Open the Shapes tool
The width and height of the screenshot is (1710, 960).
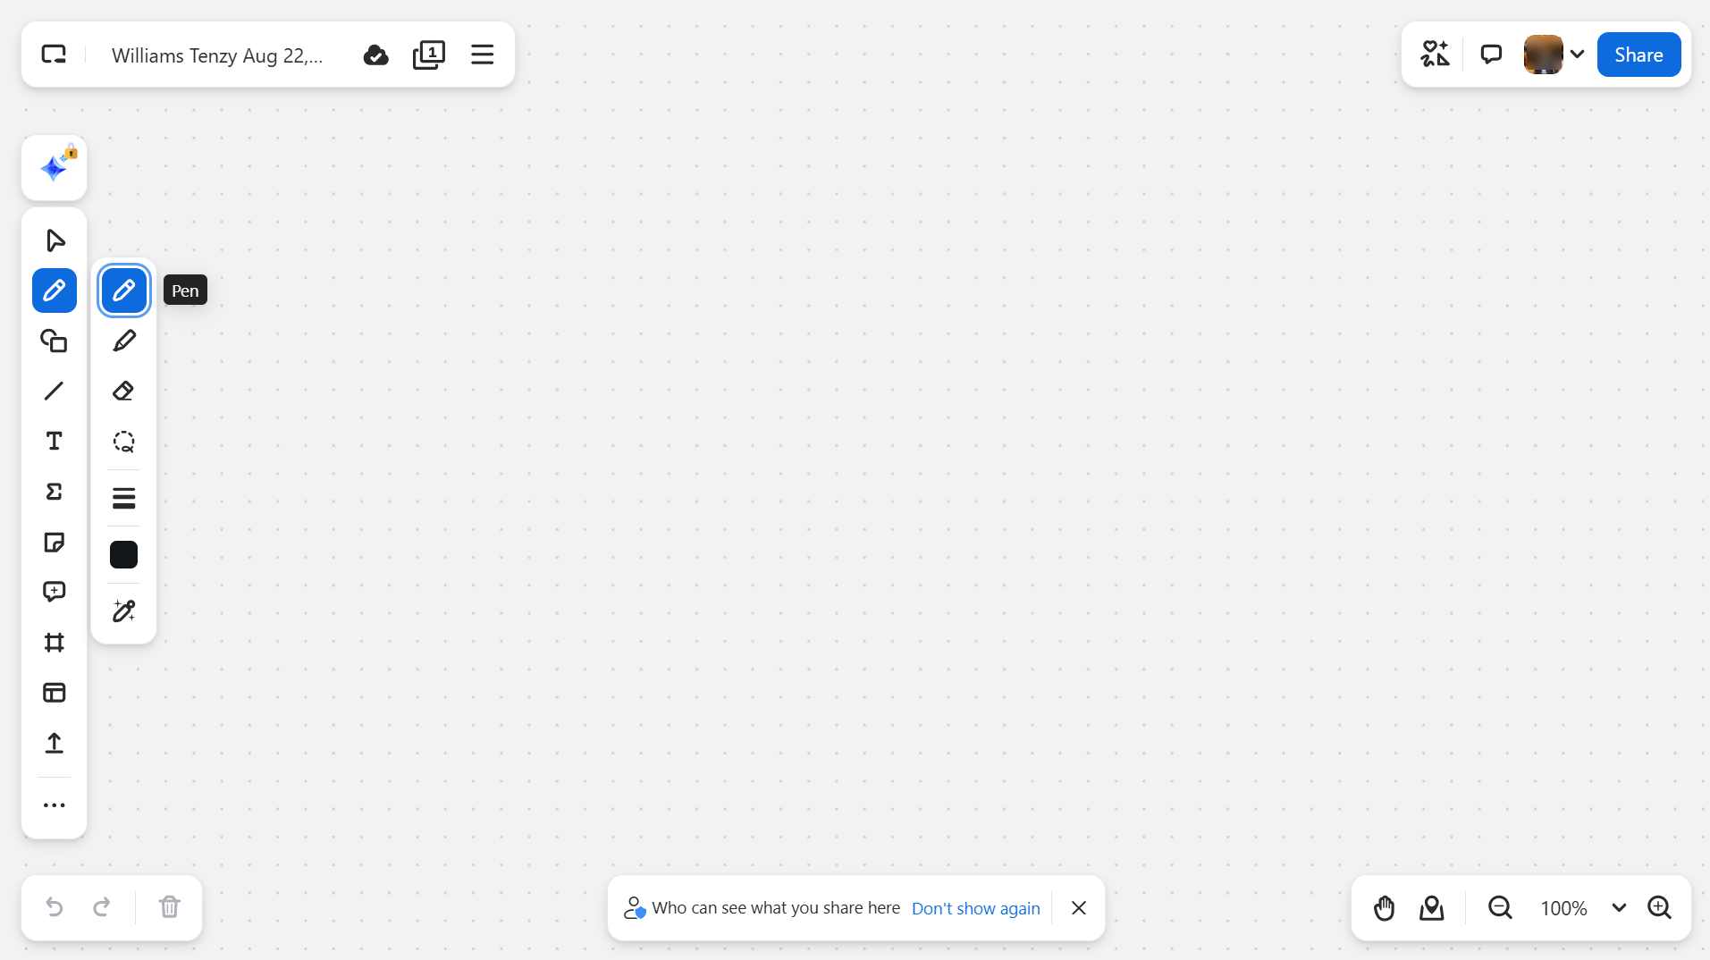tap(55, 341)
